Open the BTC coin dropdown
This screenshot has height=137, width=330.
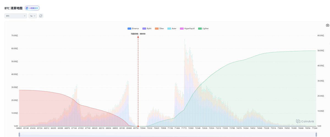pyautogui.click(x=16, y=16)
